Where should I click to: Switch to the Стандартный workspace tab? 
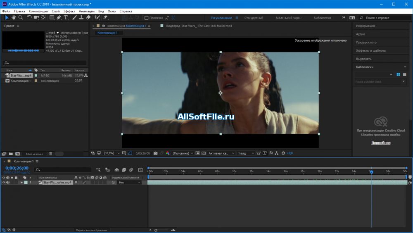point(254,18)
